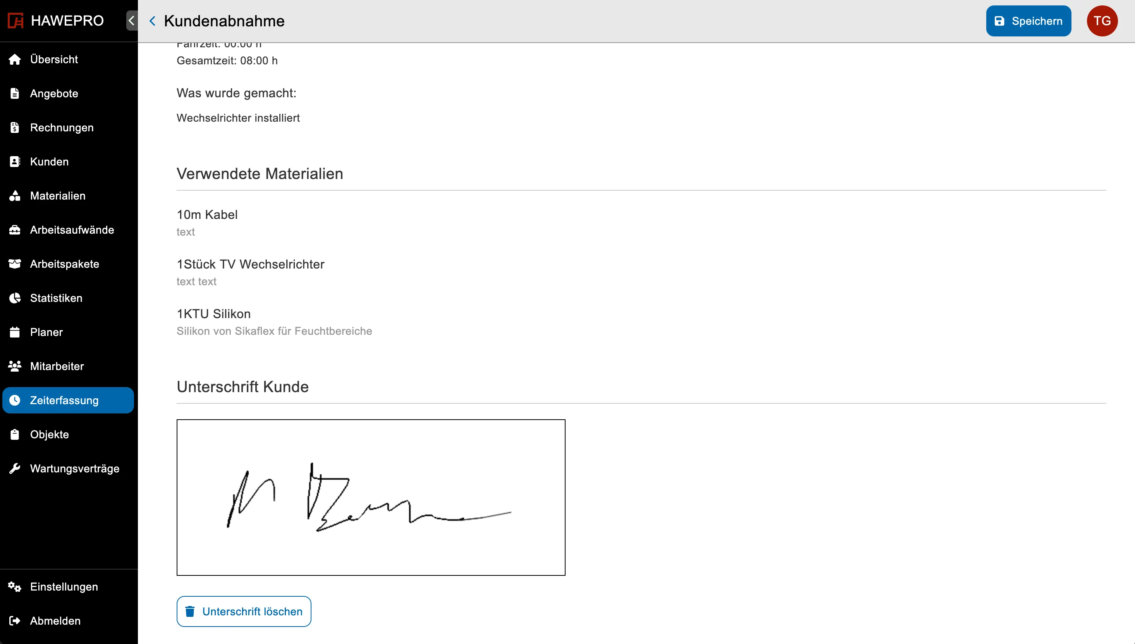Open the TG user avatar menu
Screen dimensions: 1135x644
click(x=1102, y=21)
